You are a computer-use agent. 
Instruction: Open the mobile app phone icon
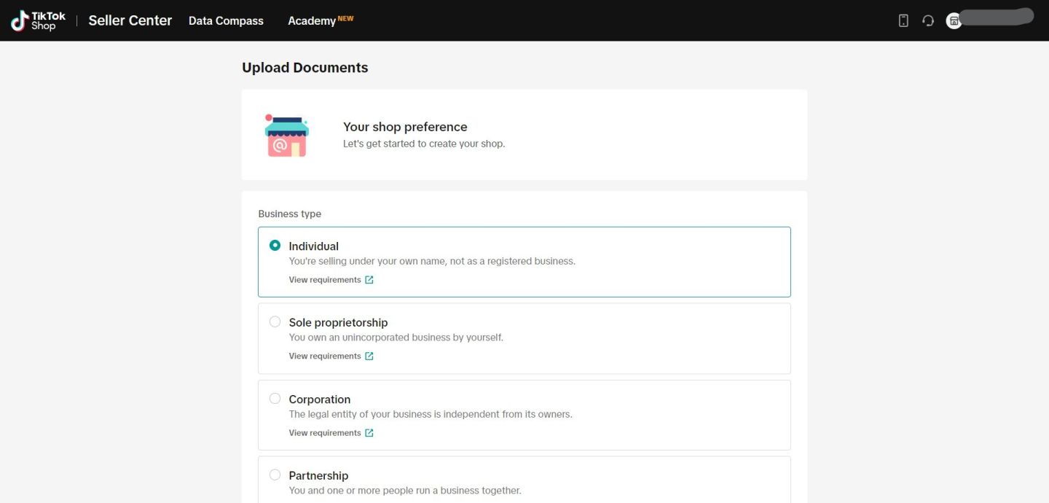pos(903,20)
